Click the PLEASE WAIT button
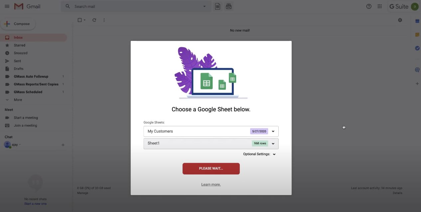Image resolution: width=421 pixels, height=212 pixels. pos(211,168)
